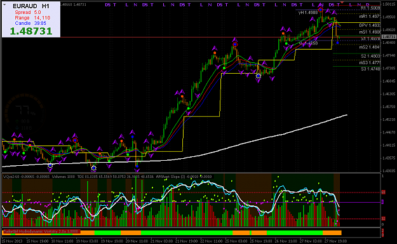Screen dimensions: 397x244
Task: Click the S1 1.4878 support label
Action: 370,39
